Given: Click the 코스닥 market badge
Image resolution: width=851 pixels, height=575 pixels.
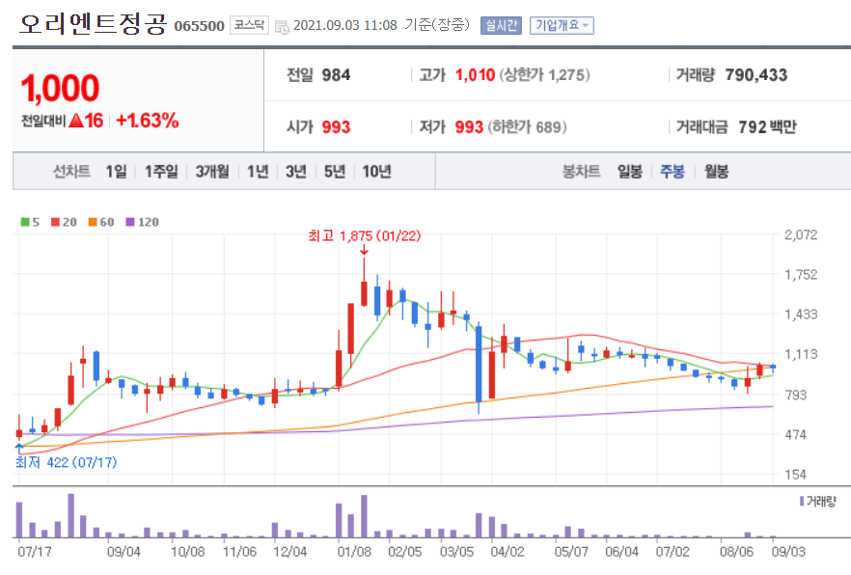Looking at the screenshot, I should click(249, 25).
